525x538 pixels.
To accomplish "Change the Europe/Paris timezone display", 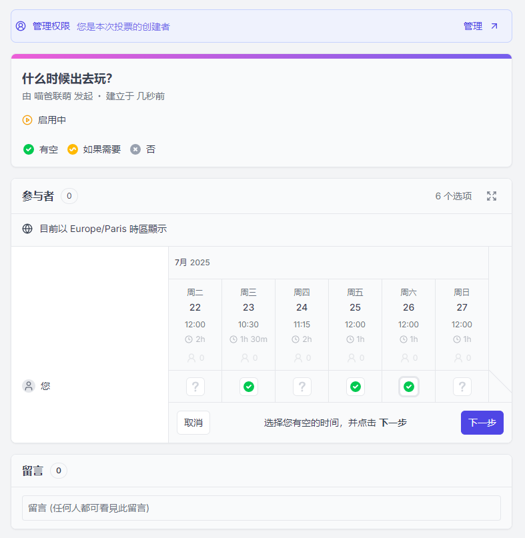I will (103, 229).
